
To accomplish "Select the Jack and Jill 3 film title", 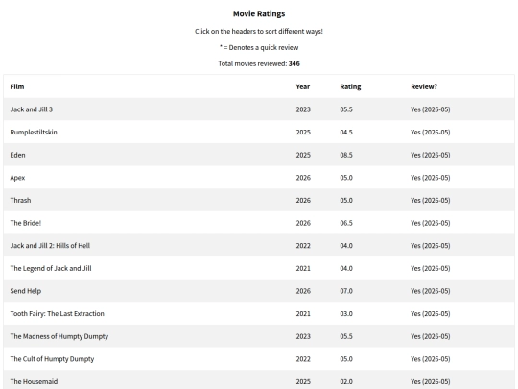I will [x=32, y=109].
